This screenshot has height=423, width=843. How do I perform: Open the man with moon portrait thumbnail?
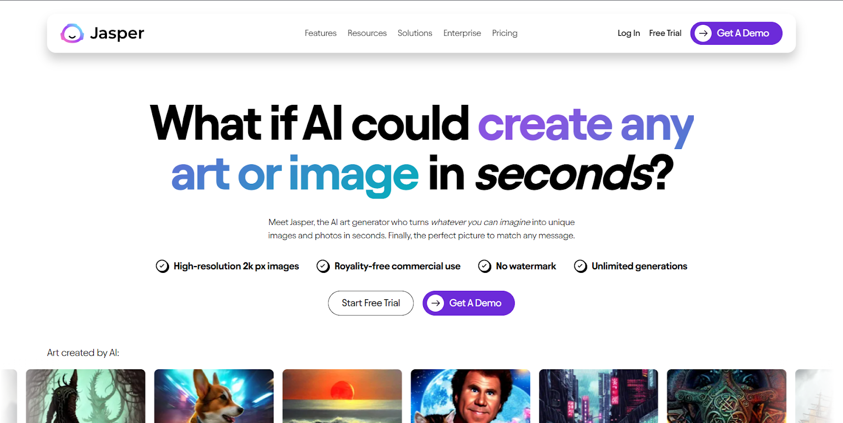pyautogui.click(x=470, y=396)
